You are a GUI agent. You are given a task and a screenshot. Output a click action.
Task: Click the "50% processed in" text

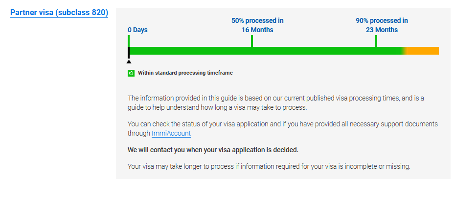point(257,20)
